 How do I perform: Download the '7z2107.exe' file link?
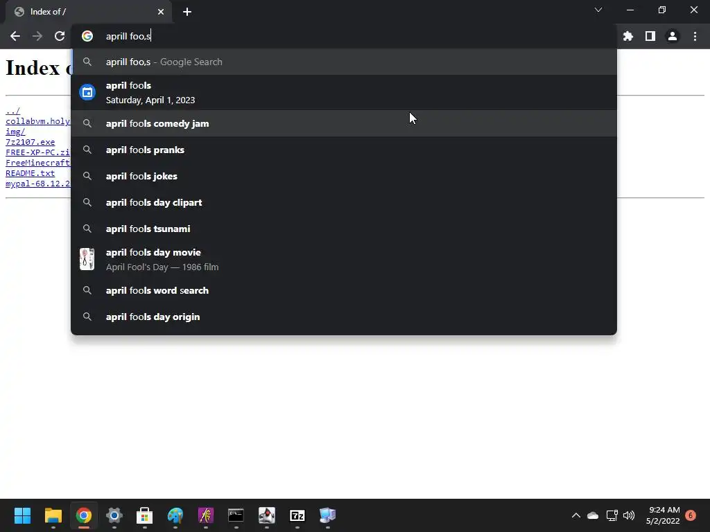[x=30, y=142]
